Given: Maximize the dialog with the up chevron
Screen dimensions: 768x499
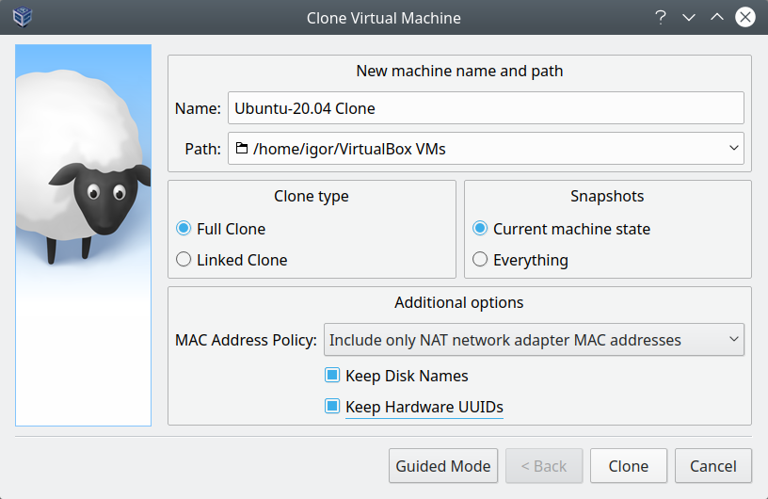Looking at the screenshot, I should (x=716, y=17).
